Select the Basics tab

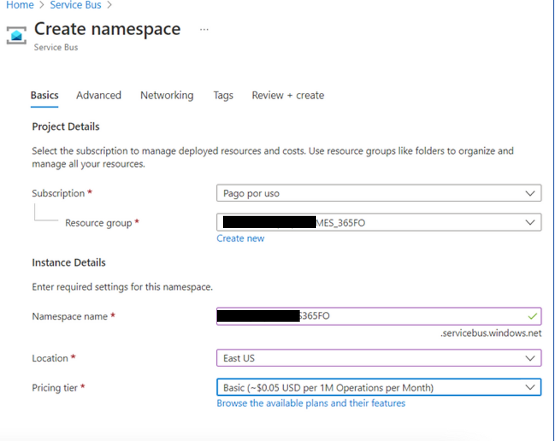(x=45, y=95)
